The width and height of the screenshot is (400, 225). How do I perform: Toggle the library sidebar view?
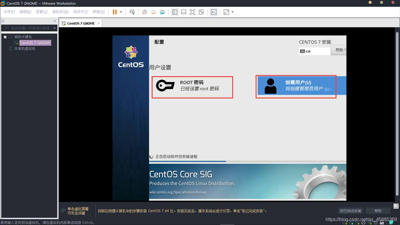(x=175, y=12)
